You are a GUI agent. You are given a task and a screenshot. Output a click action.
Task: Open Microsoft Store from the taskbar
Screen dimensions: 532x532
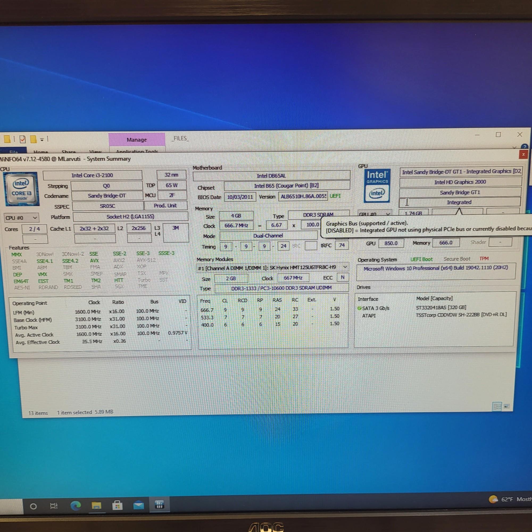point(117,505)
